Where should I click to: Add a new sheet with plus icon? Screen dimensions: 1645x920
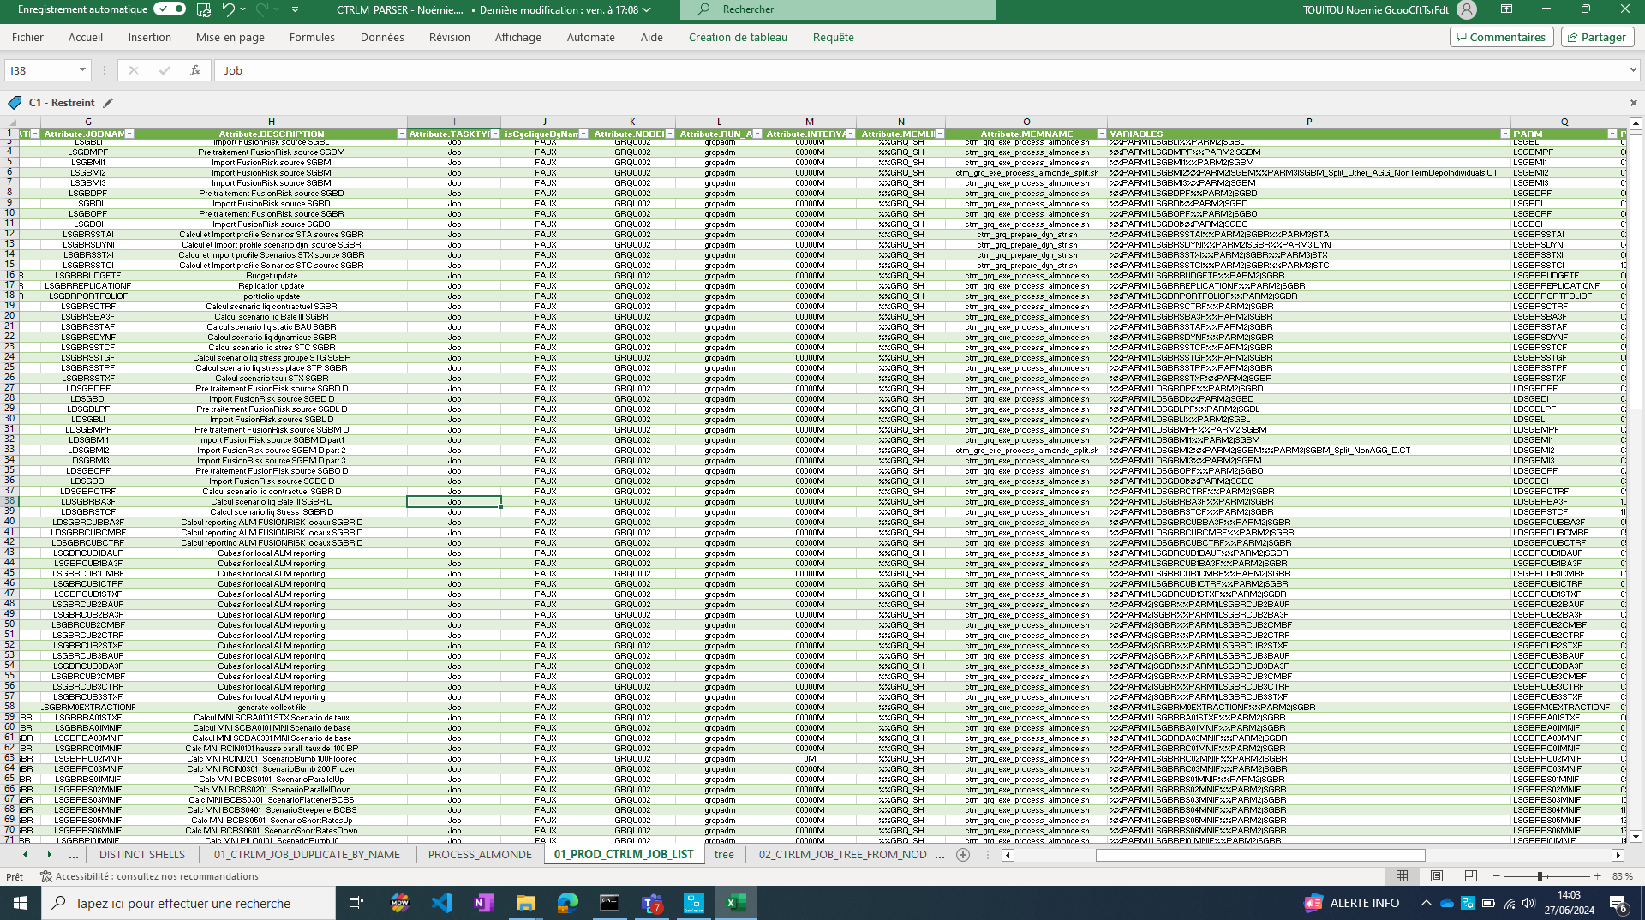(963, 855)
